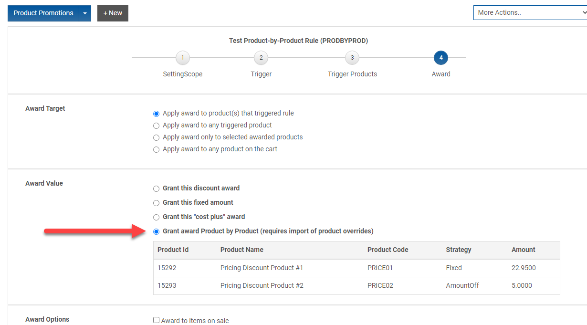Select Apply award to product(s) that triggered rule
Viewport: 587px width, 325px height.
[156, 114]
